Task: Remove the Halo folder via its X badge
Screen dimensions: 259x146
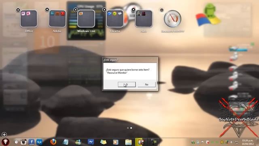Action: (133, 10)
